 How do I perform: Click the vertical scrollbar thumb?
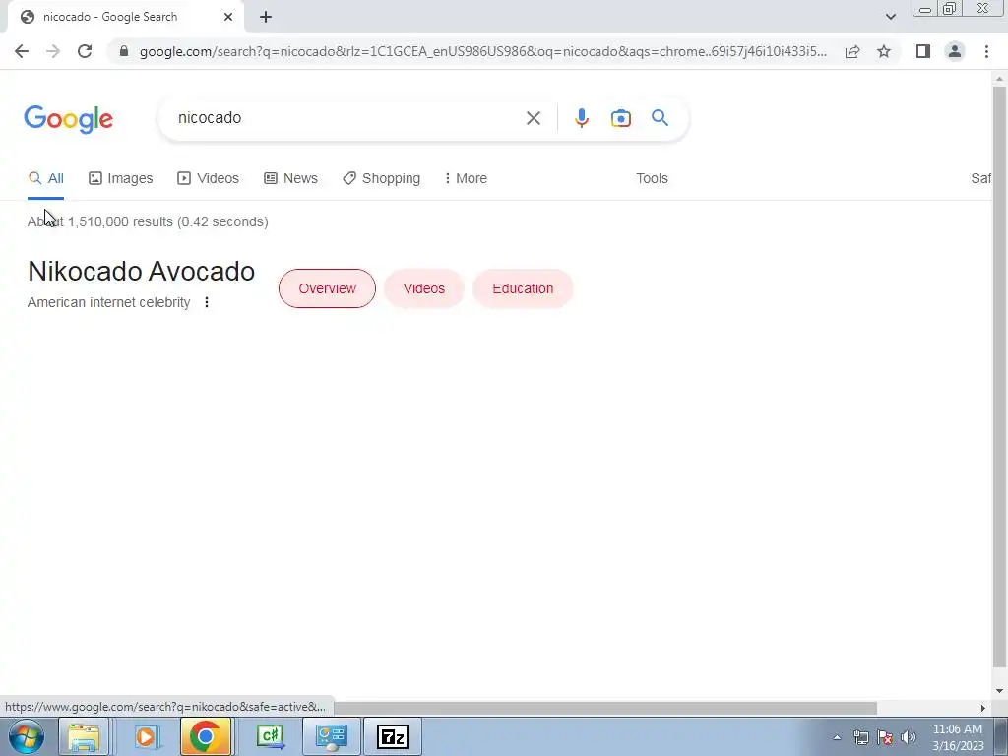(x=999, y=376)
